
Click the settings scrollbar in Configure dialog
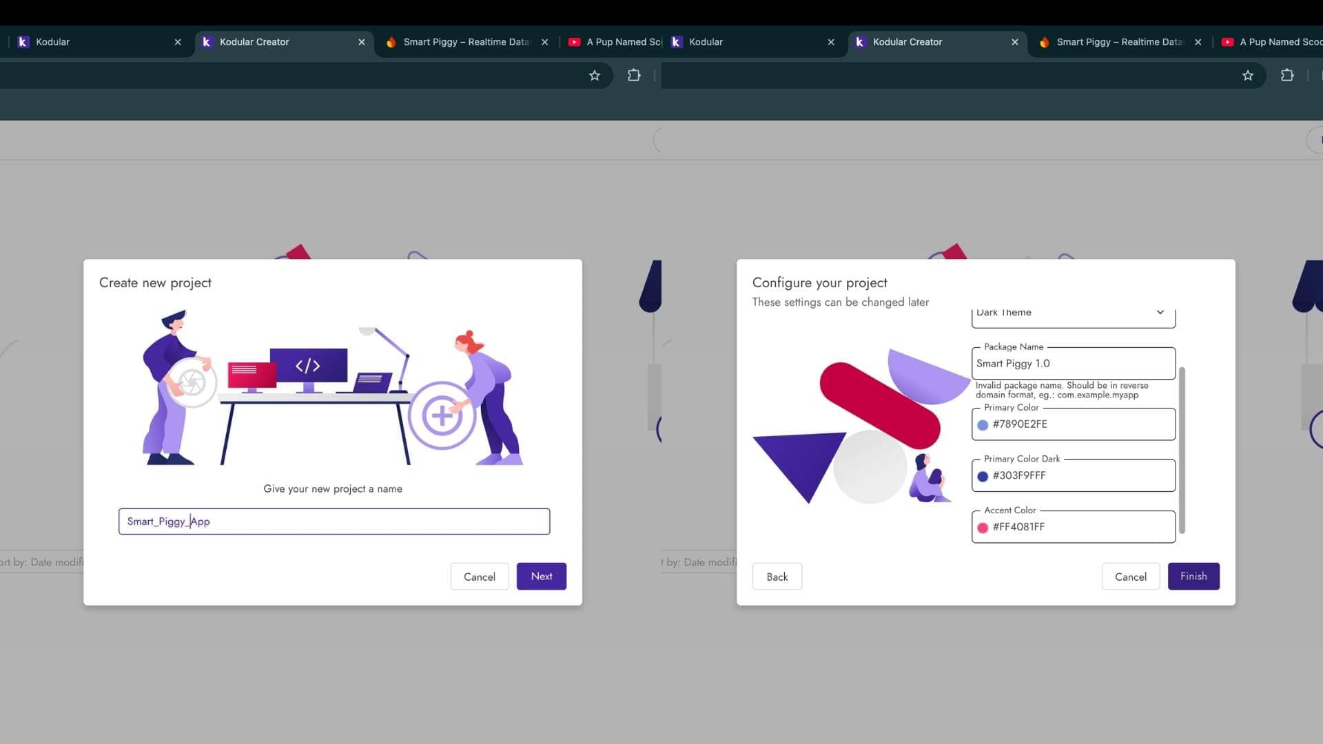(x=1182, y=451)
